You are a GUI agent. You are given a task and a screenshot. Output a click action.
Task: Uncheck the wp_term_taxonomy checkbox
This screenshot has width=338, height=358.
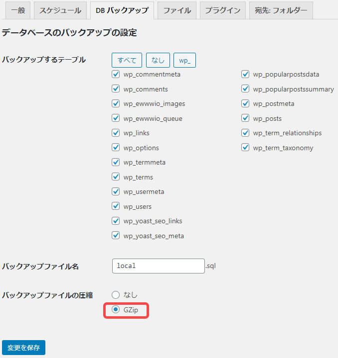click(x=245, y=148)
